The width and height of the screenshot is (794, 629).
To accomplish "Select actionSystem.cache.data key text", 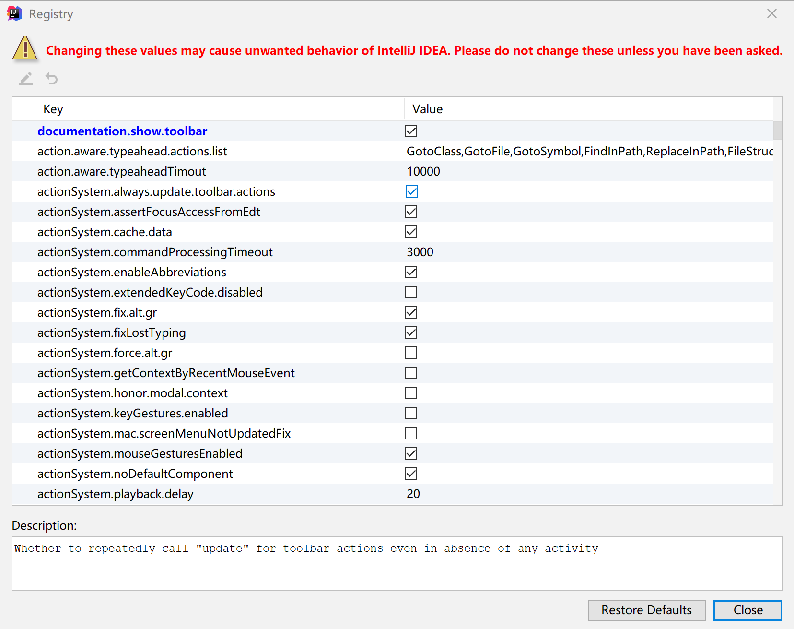I will tap(105, 232).
